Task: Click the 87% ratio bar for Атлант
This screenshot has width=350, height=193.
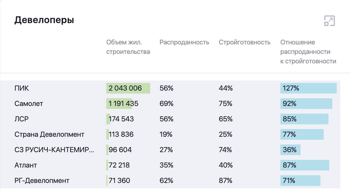Action: click(304, 165)
